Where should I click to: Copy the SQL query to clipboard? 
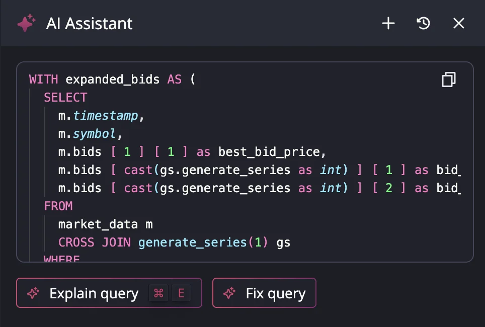447,79
